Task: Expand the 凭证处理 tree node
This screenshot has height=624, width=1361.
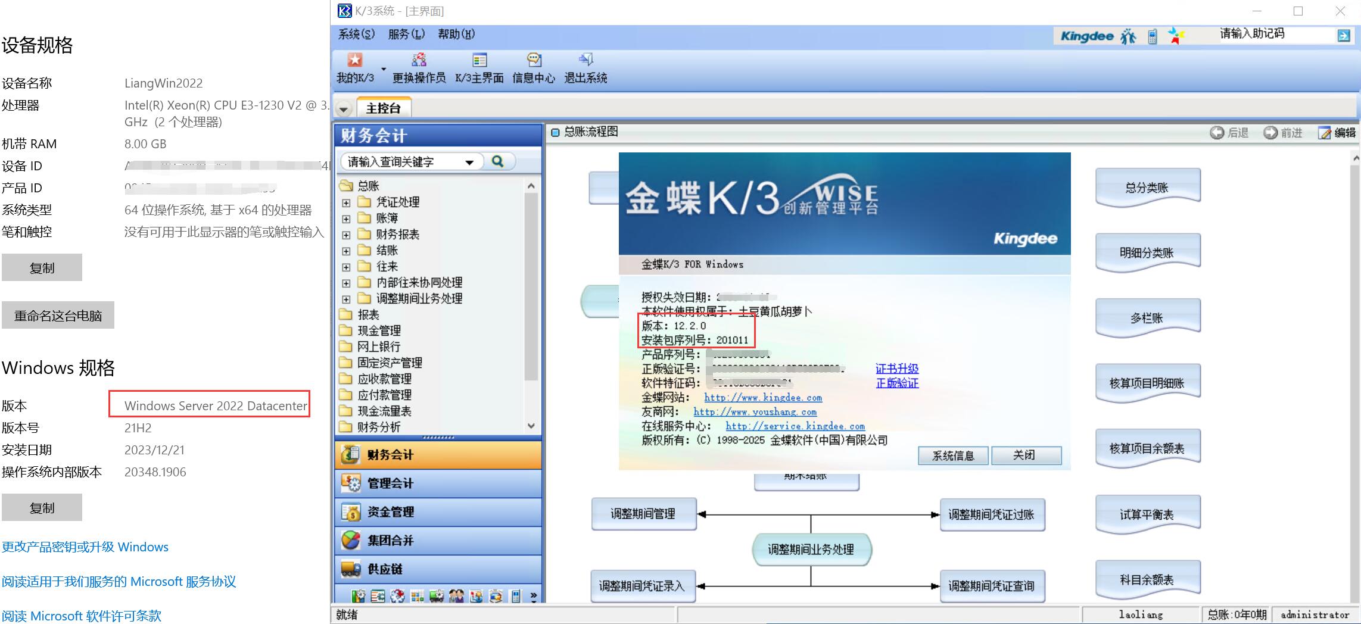Action: (x=346, y=202)
